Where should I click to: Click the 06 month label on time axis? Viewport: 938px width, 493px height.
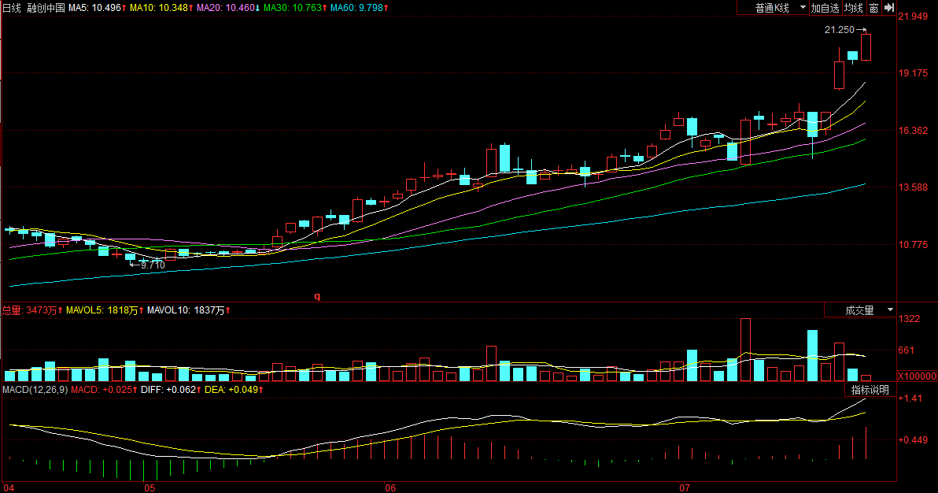[x=390, y=488]
